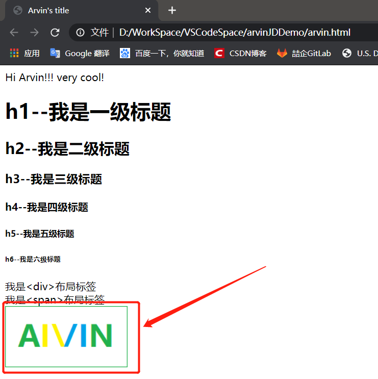Click heading 'h5--我是五级标题'

(x=40, y=234)
